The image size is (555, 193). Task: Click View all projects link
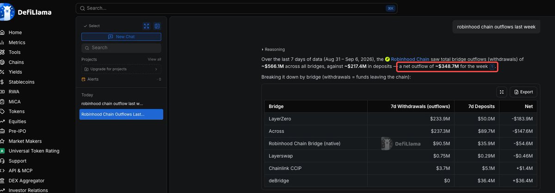(x=154, y=60)
